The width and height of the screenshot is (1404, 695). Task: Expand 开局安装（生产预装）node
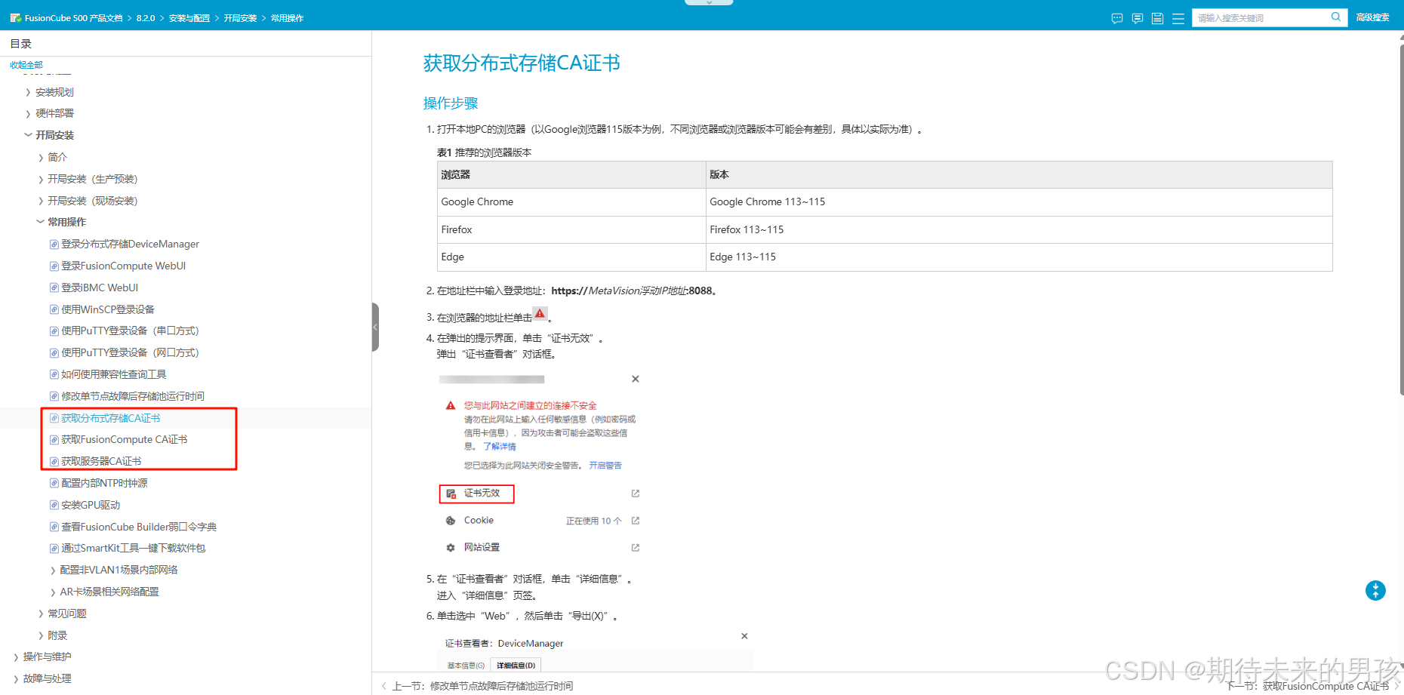(40, 179)
